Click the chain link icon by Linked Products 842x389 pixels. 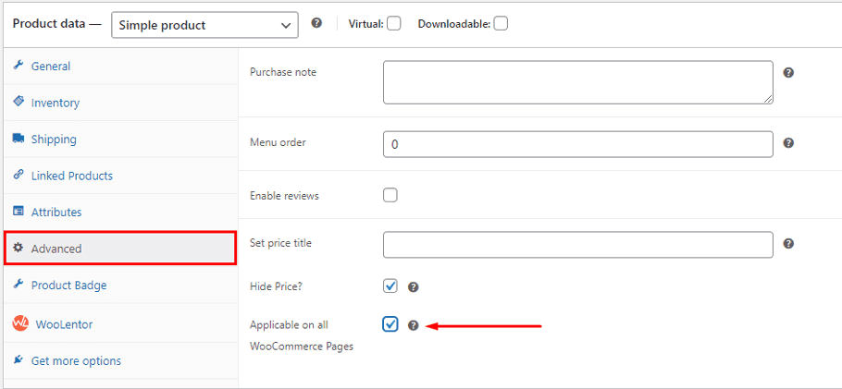(19, 175)
